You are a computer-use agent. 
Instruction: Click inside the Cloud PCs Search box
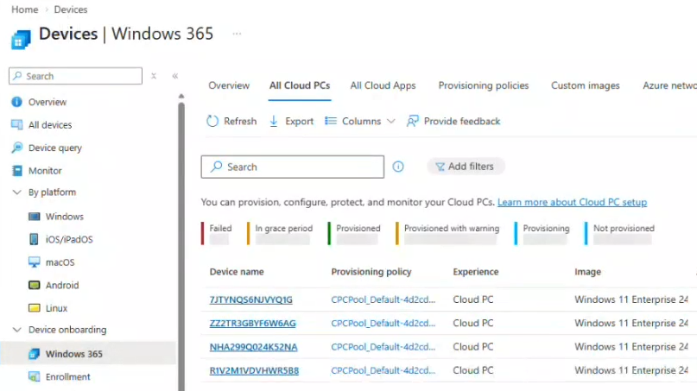click(x=293, y=167)
